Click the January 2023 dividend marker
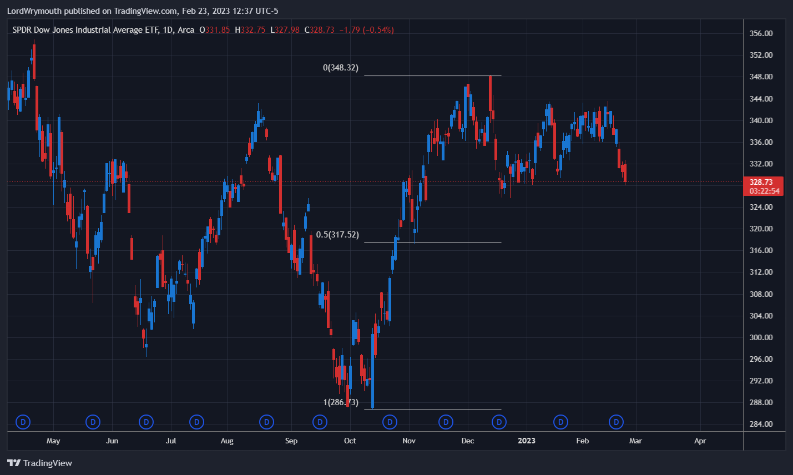793x475 pixels. pyautogui.click(x=560, y=422)
